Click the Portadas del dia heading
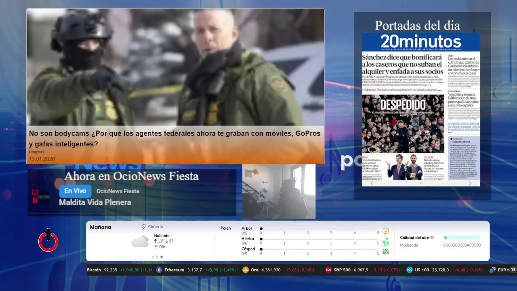The image size is (517, 291). [x=417, y=25]
